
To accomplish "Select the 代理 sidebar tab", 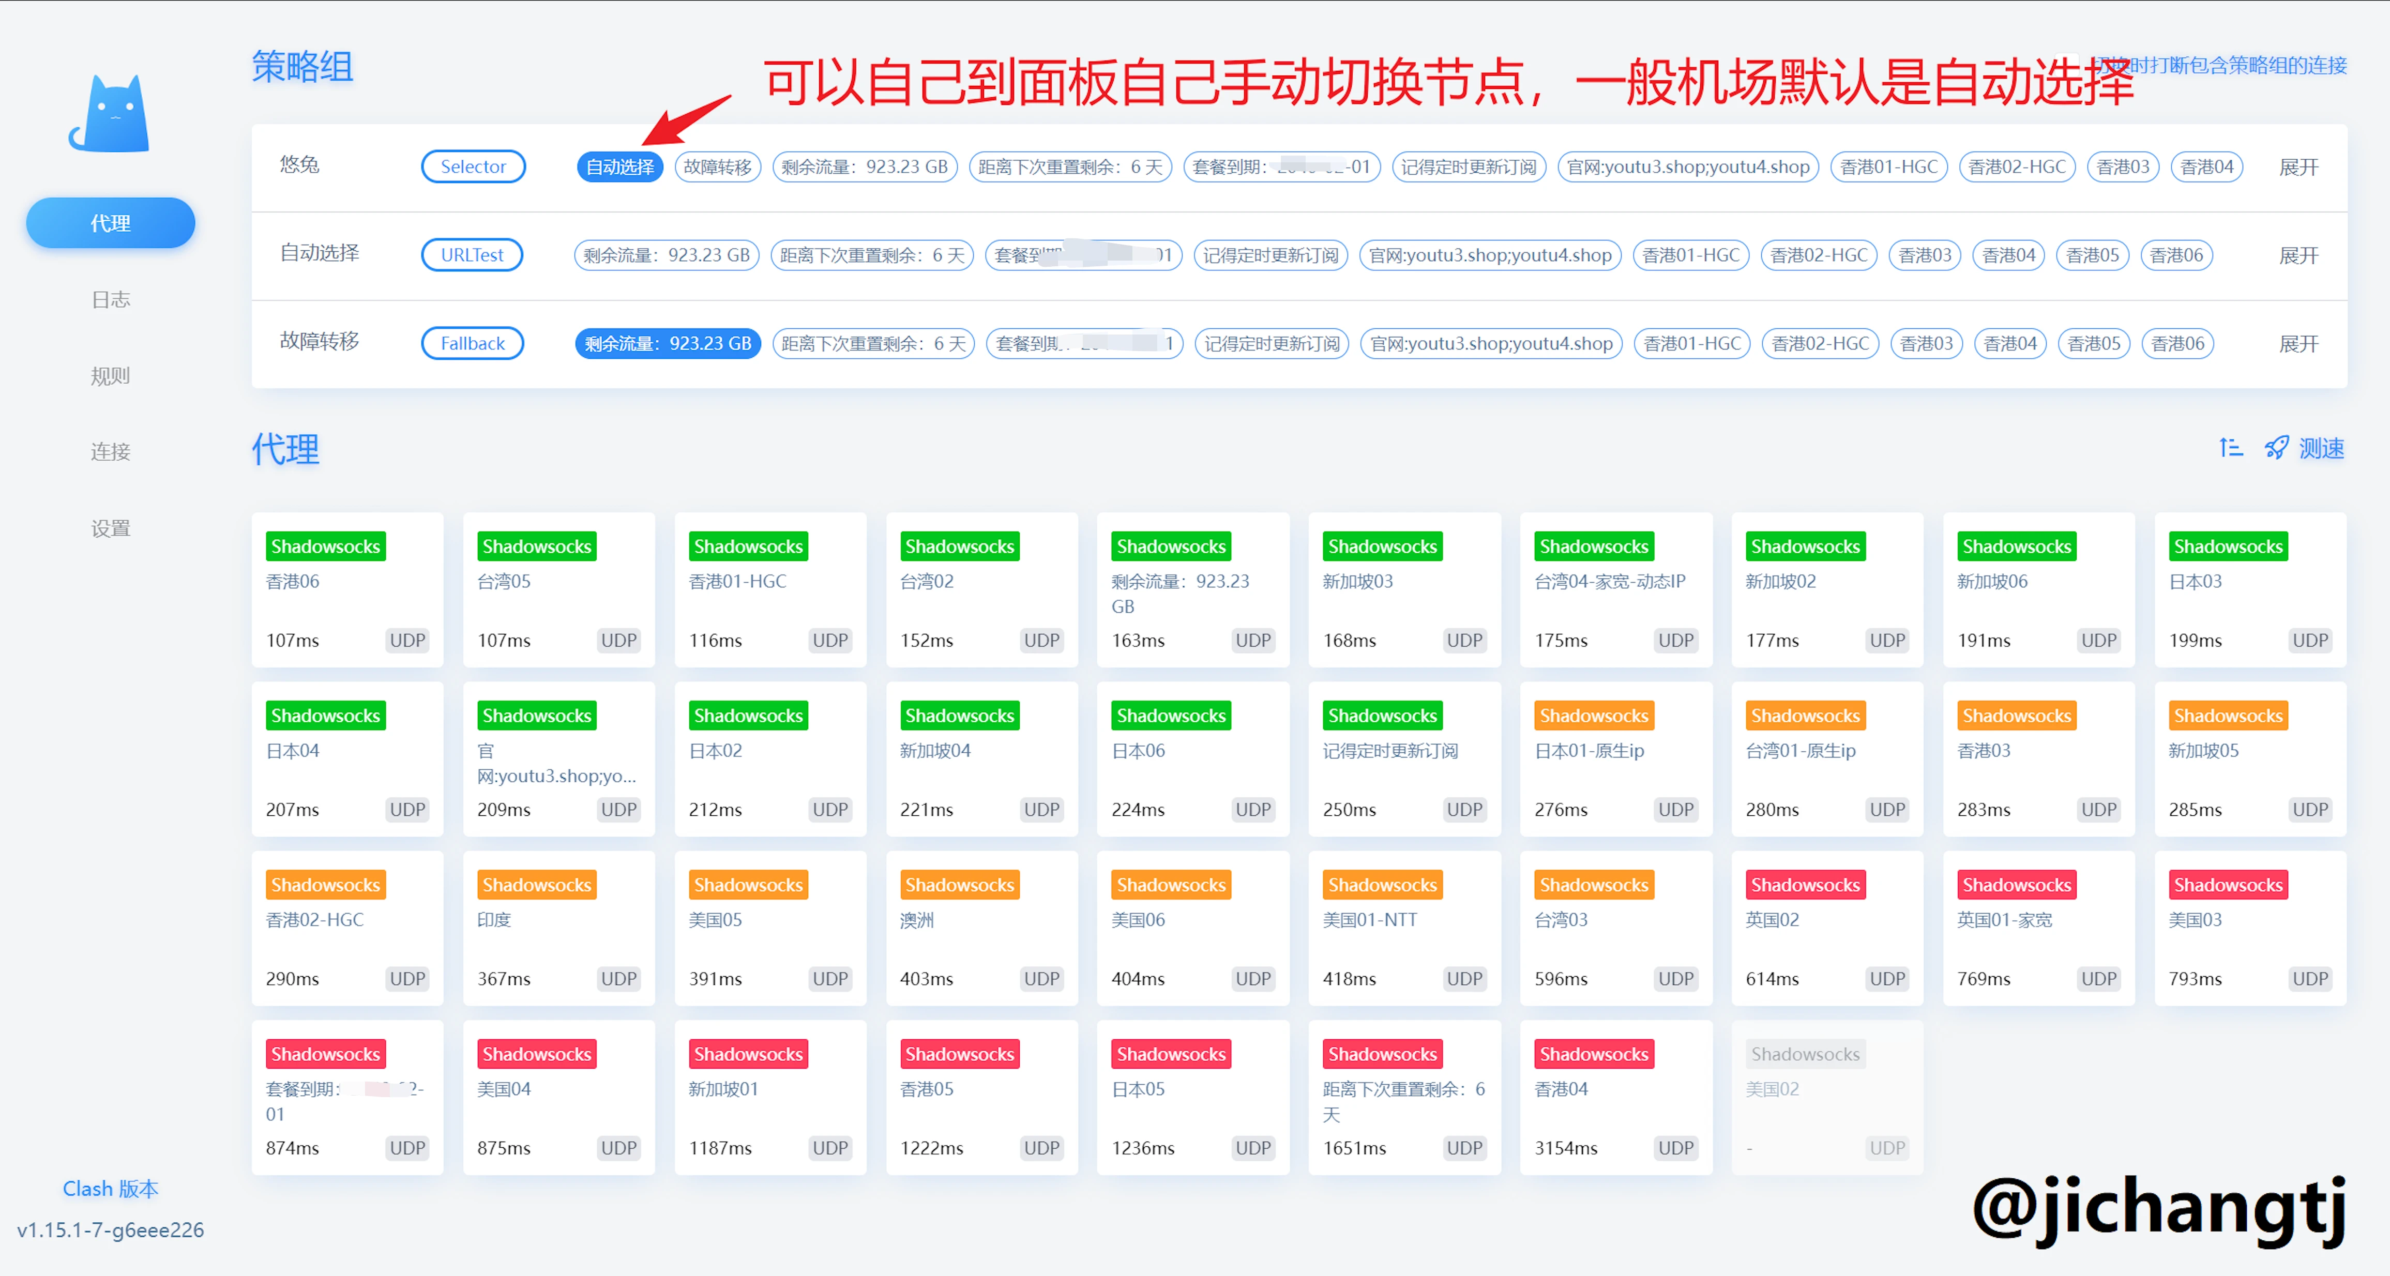I will (x=111, y=222).
